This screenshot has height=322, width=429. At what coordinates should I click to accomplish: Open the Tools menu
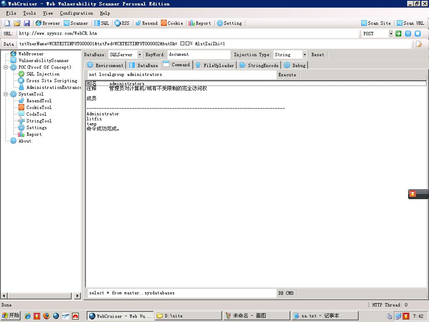pos(29,13)
